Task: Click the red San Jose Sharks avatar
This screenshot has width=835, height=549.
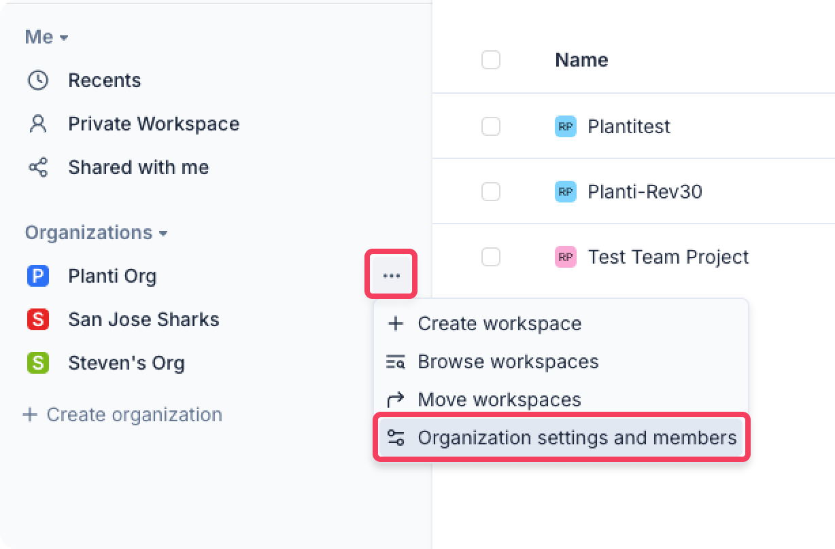Action: [x=38, y=319]
